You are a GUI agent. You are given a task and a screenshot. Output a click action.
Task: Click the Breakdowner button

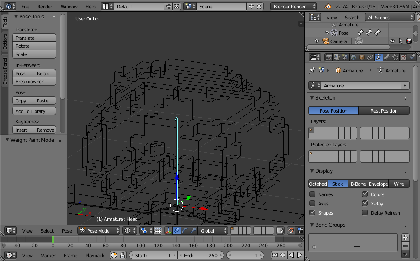pyautogui.click(x=34, y=82)
